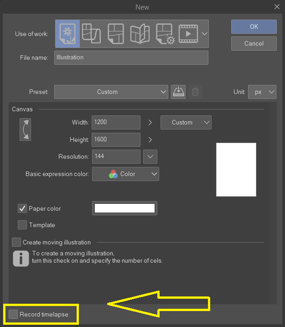The image size is (285, 327).
Task: Click the Width value field
Action: 116,122
